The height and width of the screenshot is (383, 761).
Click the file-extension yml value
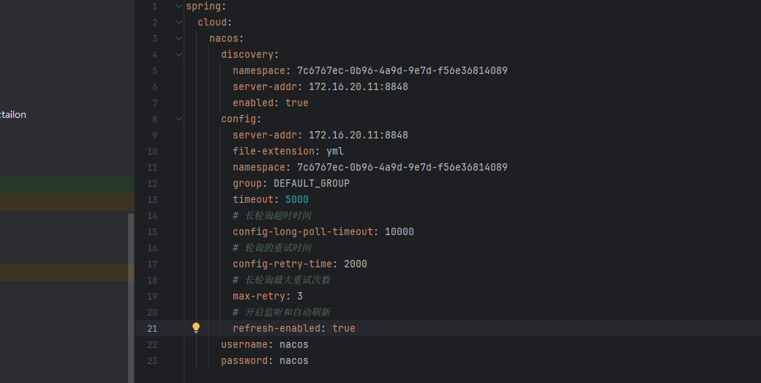coord(335,152)
